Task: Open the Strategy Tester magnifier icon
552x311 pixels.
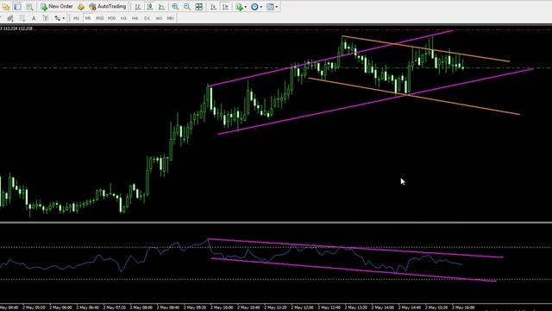Action: (x=29, y=6)
